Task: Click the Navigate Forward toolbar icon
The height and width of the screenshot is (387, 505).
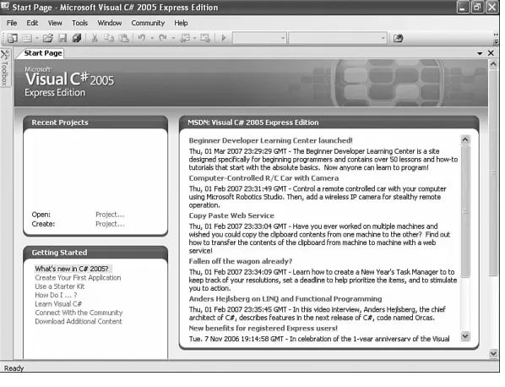Action: (205, 38)
